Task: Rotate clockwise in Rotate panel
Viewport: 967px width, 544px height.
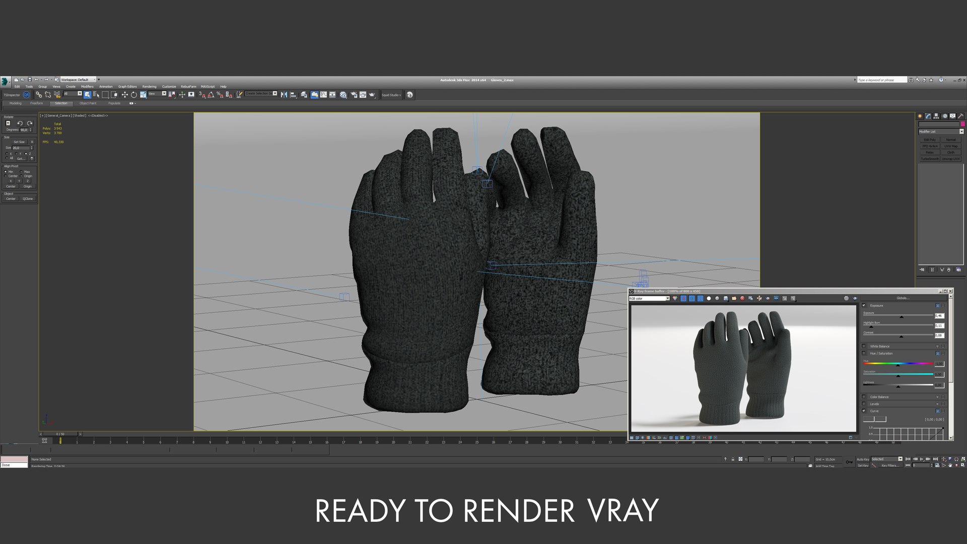Action: click(30, 123)
